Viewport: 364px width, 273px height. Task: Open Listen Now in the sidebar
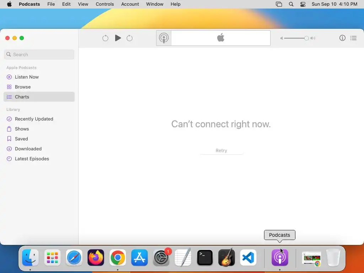pos(39,77)
